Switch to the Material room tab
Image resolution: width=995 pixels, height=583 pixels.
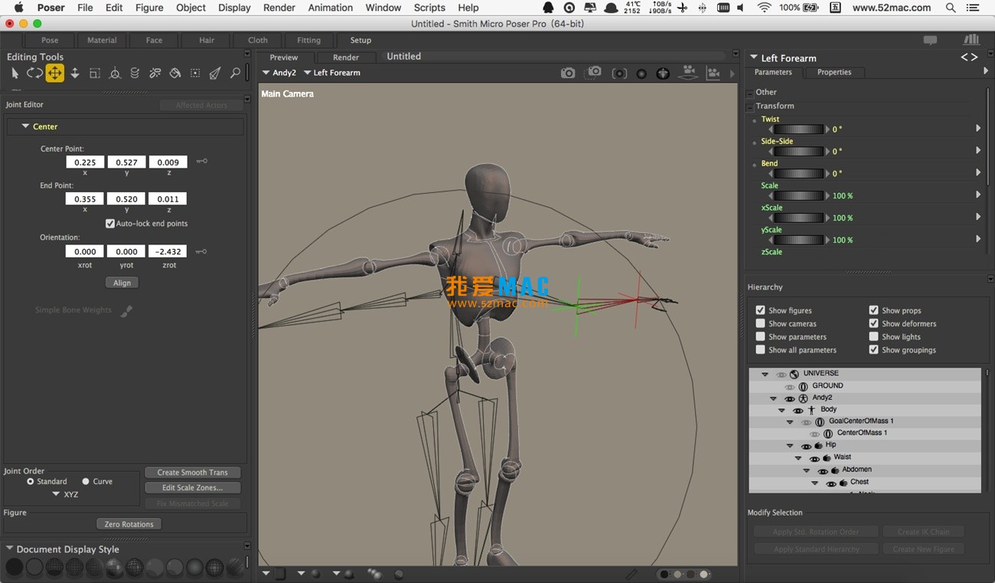pyautogui.click(x=102, y=40)
